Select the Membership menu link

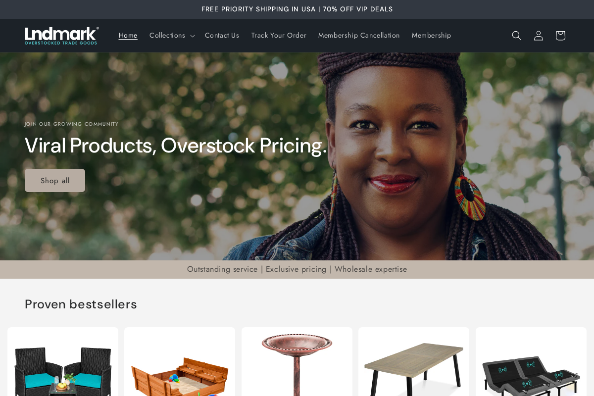coord(431,36)
